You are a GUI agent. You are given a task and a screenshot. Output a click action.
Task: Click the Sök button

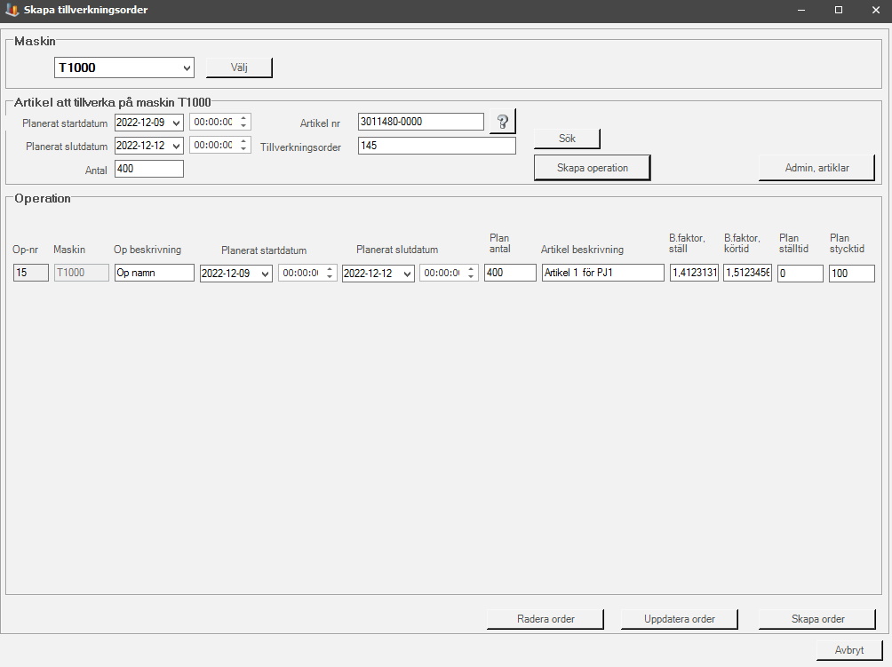coord(567,139)
